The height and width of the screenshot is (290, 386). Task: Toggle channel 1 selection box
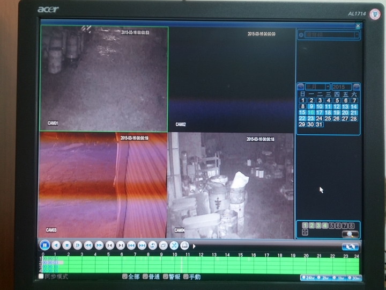(x=305, y=226)
